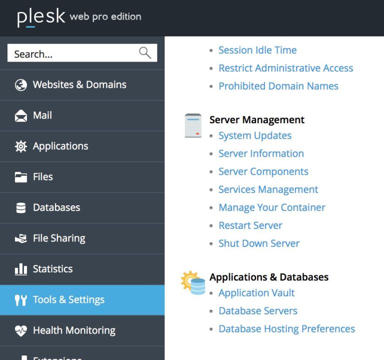Go to Restart Server

coord(250,225)
